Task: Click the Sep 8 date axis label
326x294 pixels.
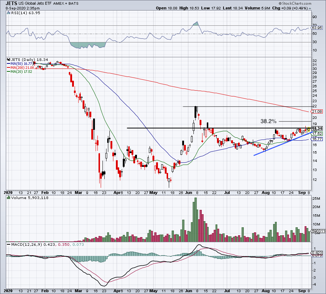Action: pos(305,192)
